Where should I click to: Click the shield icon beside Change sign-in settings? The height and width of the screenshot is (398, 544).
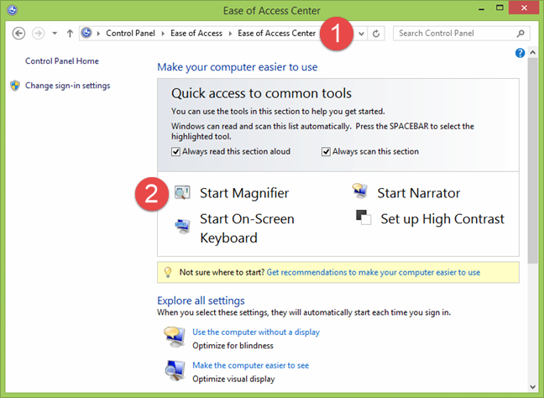[15, 86]
